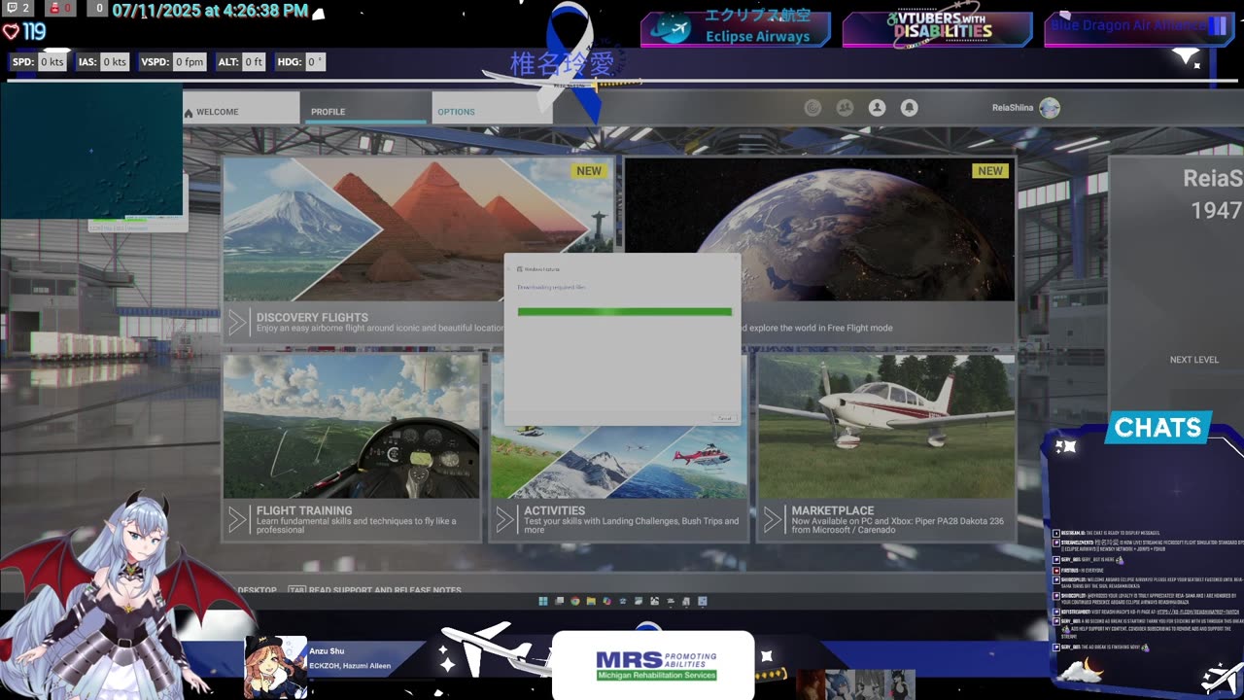
Task: Click READ SUPPORT AND RELEASE NOTES
Action: pos(385,590)
